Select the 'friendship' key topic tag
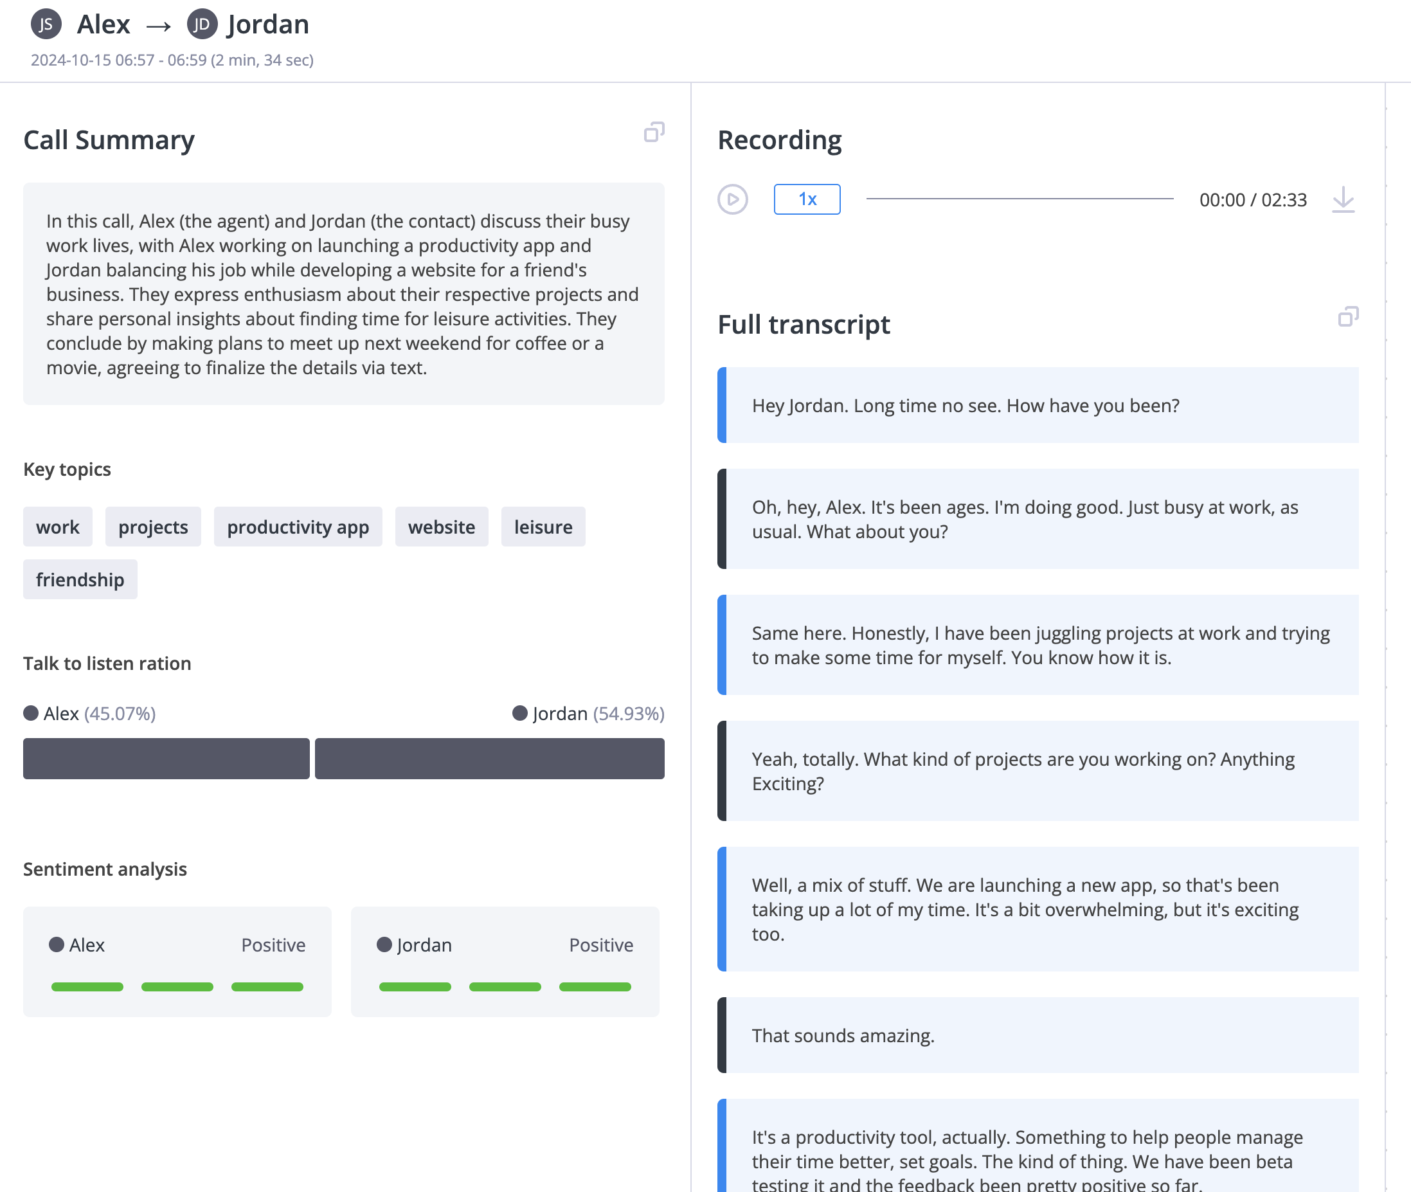The width and height of the screenshot is (1411, 1192). pyautogui.click(x=80, y=579)
